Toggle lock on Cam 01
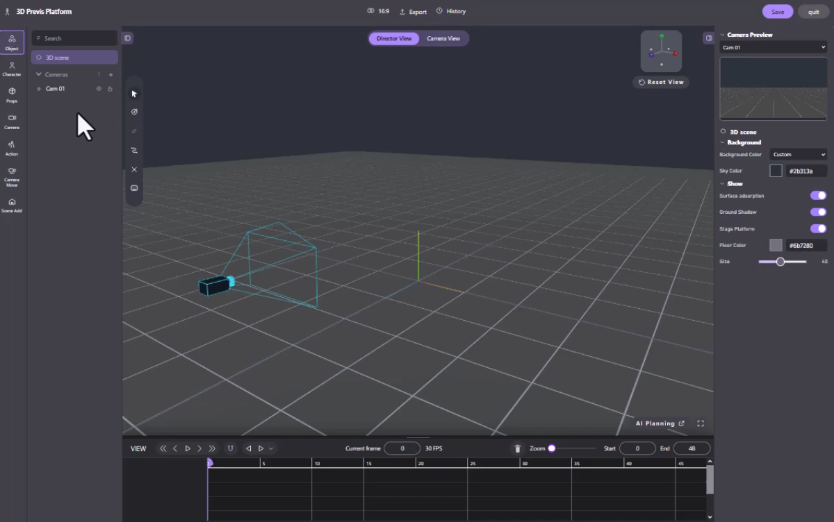This screenshot has width=834, height=522. 110,89
